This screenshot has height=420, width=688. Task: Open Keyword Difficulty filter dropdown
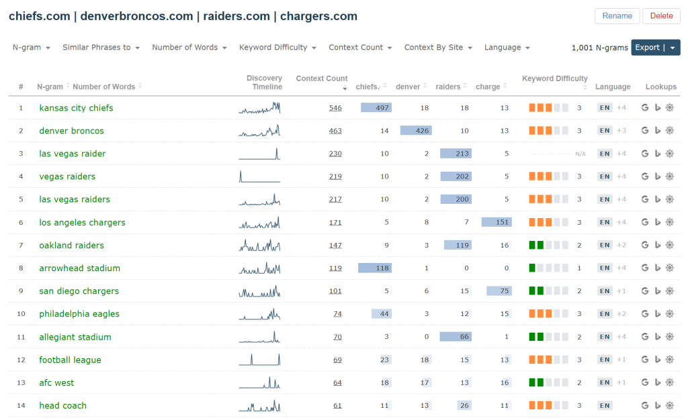[x=277, y=47]
